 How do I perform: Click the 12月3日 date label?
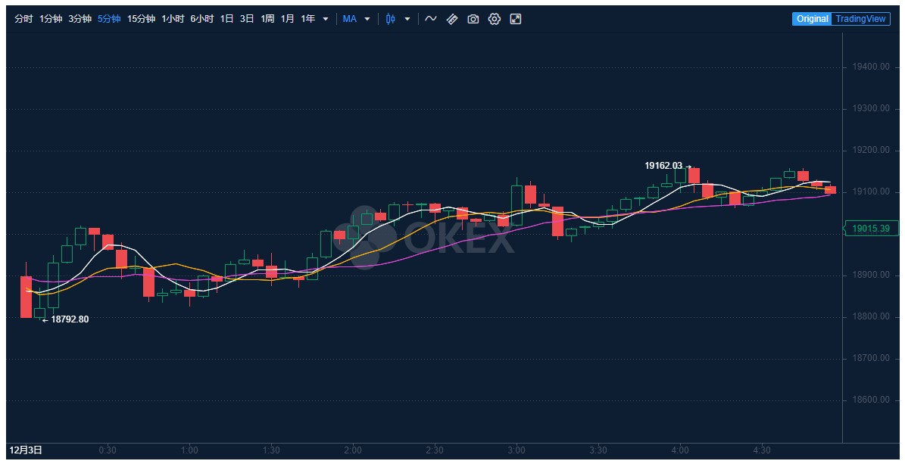(x=26, y=450)
